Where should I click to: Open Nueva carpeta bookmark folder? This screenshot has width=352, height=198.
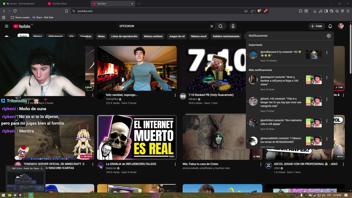[20, 17]
